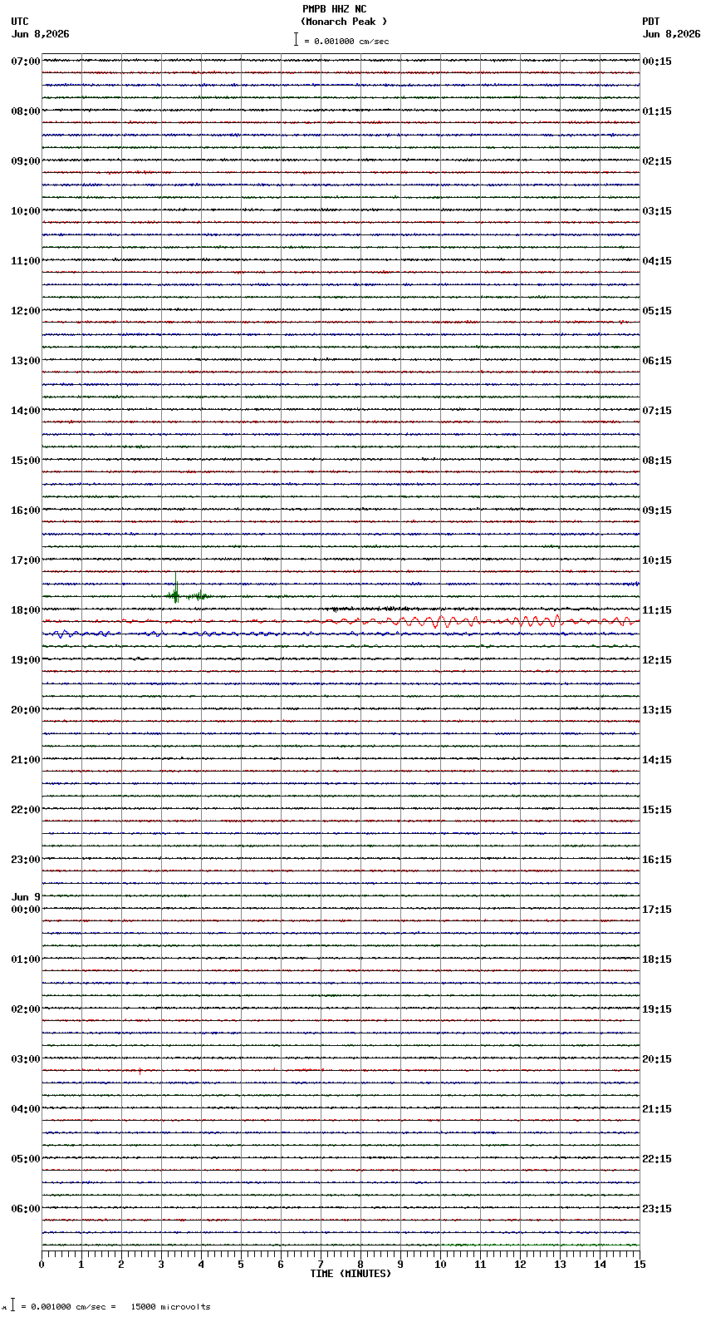Click the "03:15" PDT time label

click(657, 211)
